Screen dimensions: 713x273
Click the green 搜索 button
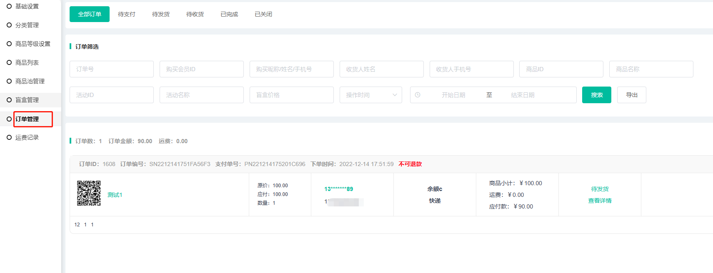pyautogui.click(x=596, y=95)
